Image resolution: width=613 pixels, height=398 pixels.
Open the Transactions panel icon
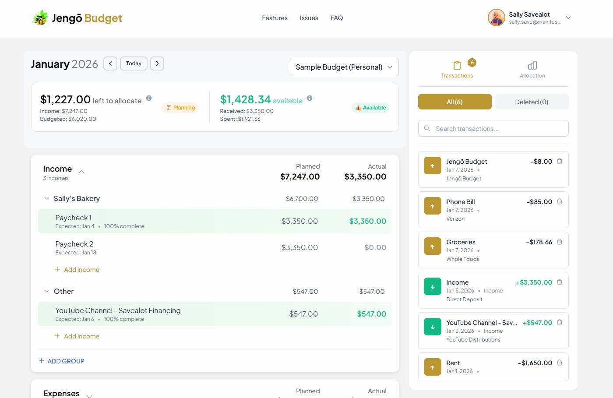coord(457,66)
